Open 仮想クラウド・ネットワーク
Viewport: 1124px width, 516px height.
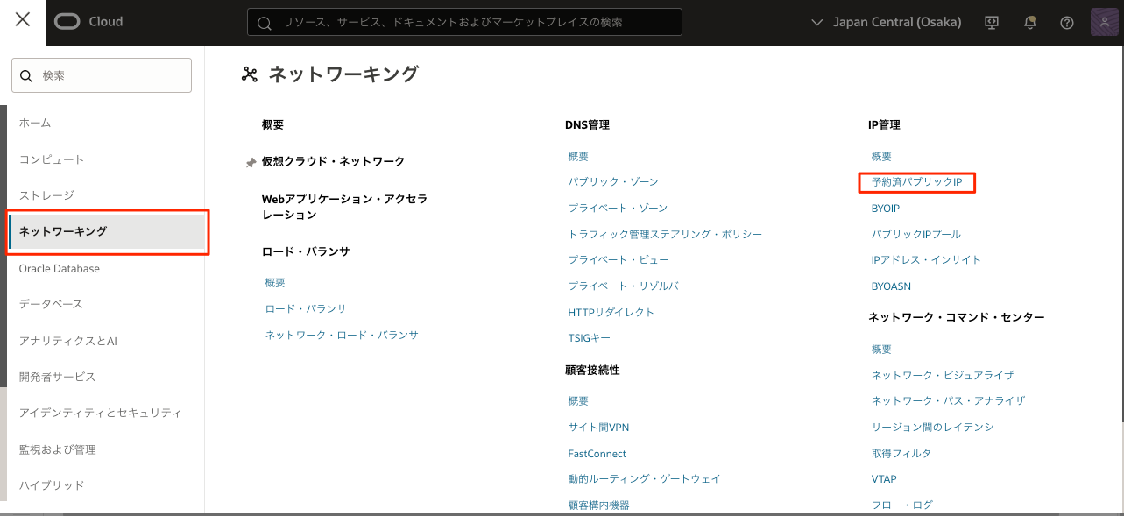click(x=333, y=161)
